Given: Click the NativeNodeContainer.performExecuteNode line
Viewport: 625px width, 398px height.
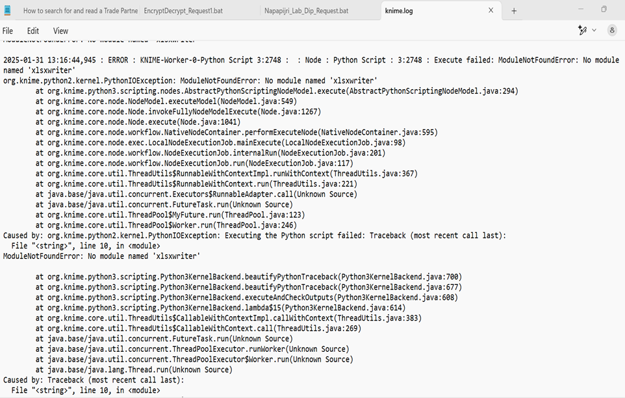Looking at the screenshot, I should point(236,133).
